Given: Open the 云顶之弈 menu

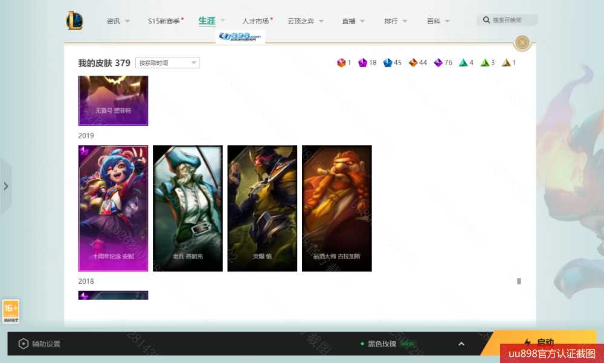Looking at the screenshot, I should [301, 21].
